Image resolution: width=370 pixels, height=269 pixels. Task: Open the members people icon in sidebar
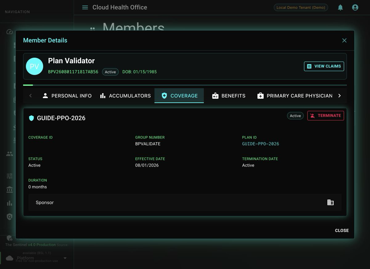10,154
